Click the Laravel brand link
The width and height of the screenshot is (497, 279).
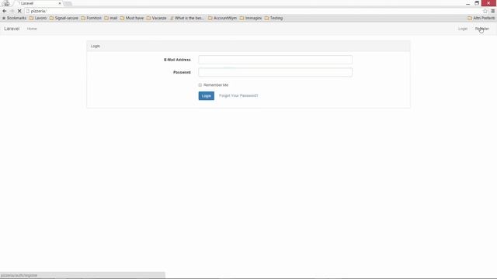coord(12,29)
